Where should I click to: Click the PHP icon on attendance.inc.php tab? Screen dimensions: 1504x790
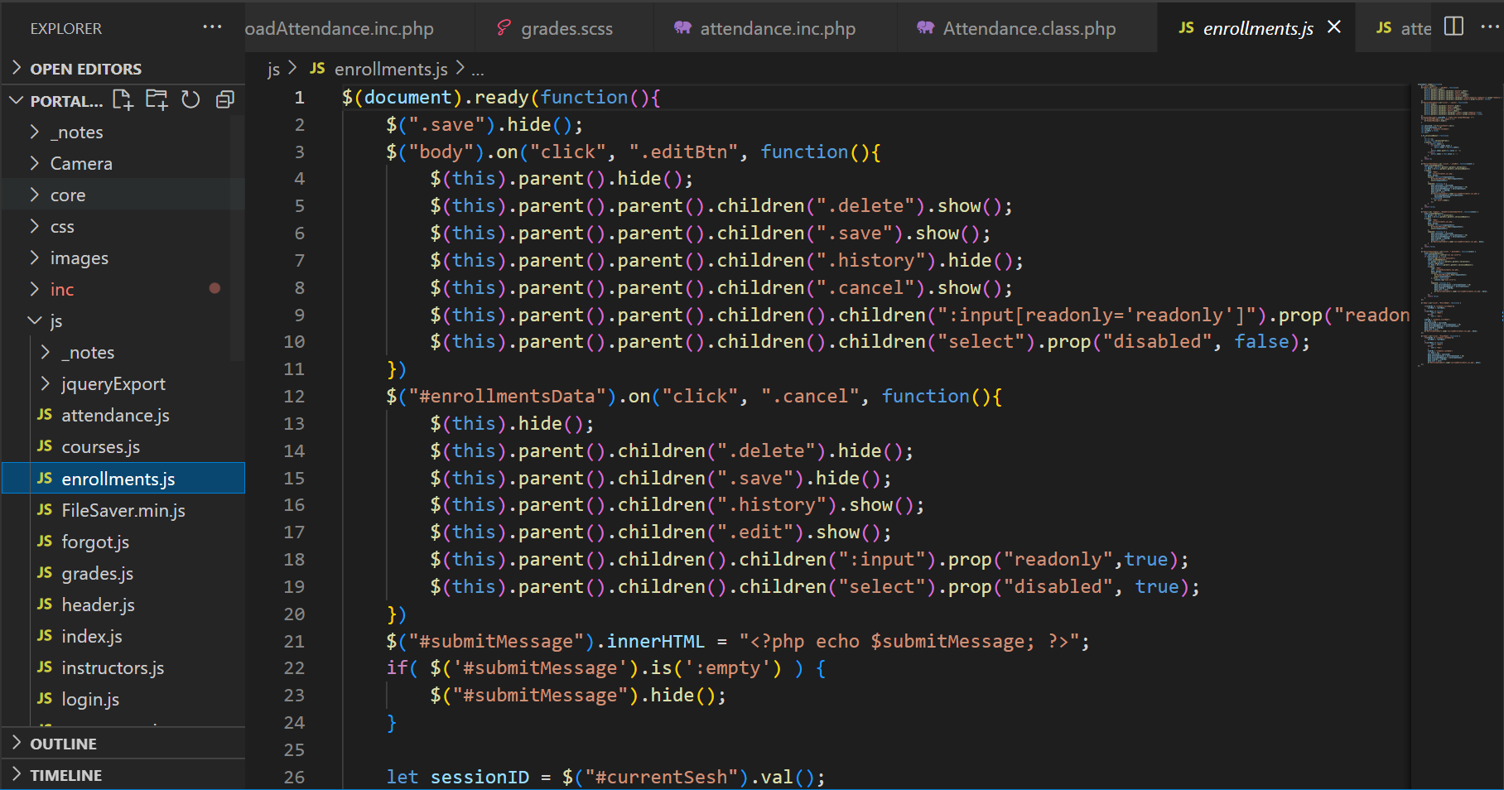682,28
